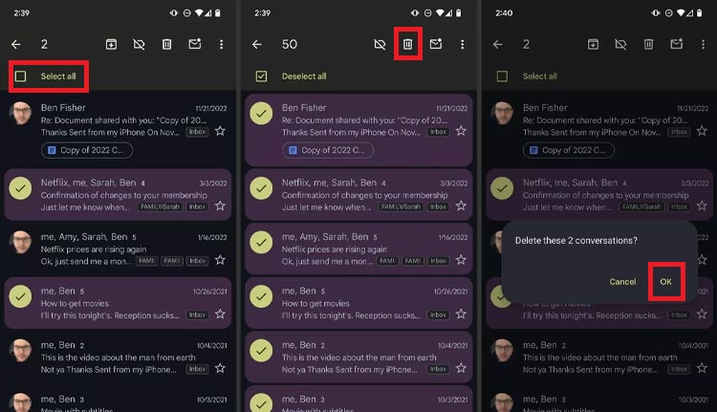Delete the 50 selected emails via trash icon
This screenshot has width=717, height=412.
pos(408,44)
